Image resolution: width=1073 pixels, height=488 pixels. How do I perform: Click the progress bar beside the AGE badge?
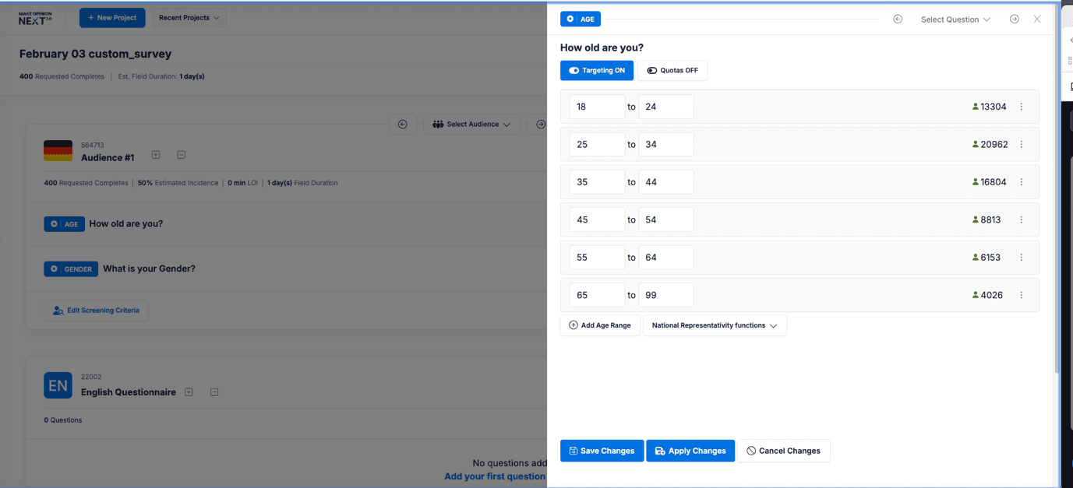tap(740, 18)
